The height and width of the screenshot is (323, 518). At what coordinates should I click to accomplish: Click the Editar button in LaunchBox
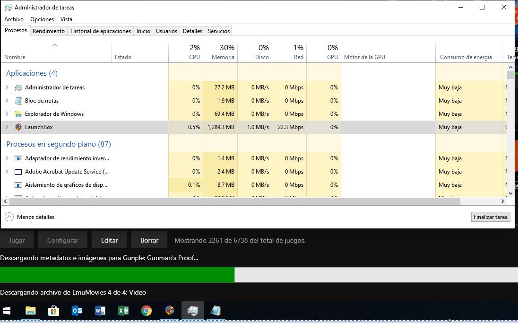[109, 240]
